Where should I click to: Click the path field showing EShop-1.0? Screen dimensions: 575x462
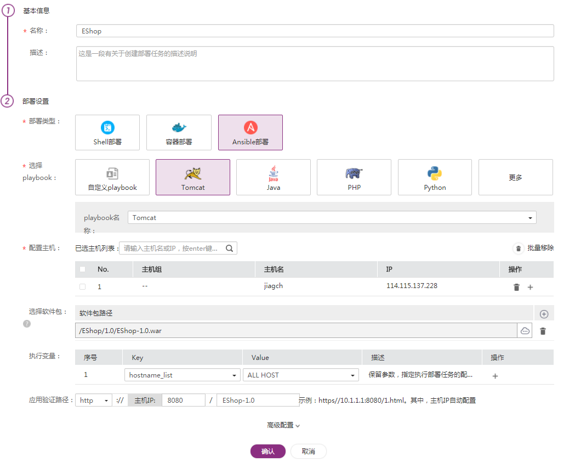point(258,400)
